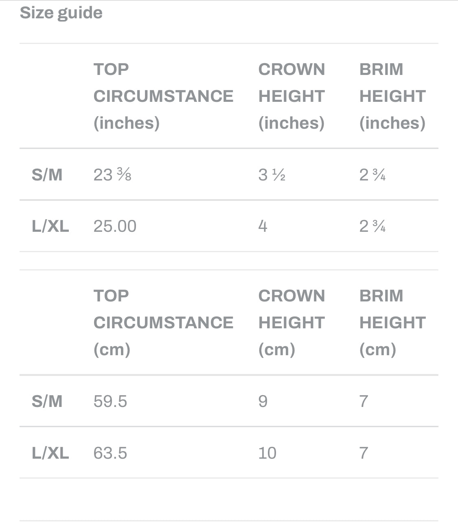This screenshot has height=532, width=458.
Task: Select the 23 ⅜ circumference value
Action: coord(112,175)
